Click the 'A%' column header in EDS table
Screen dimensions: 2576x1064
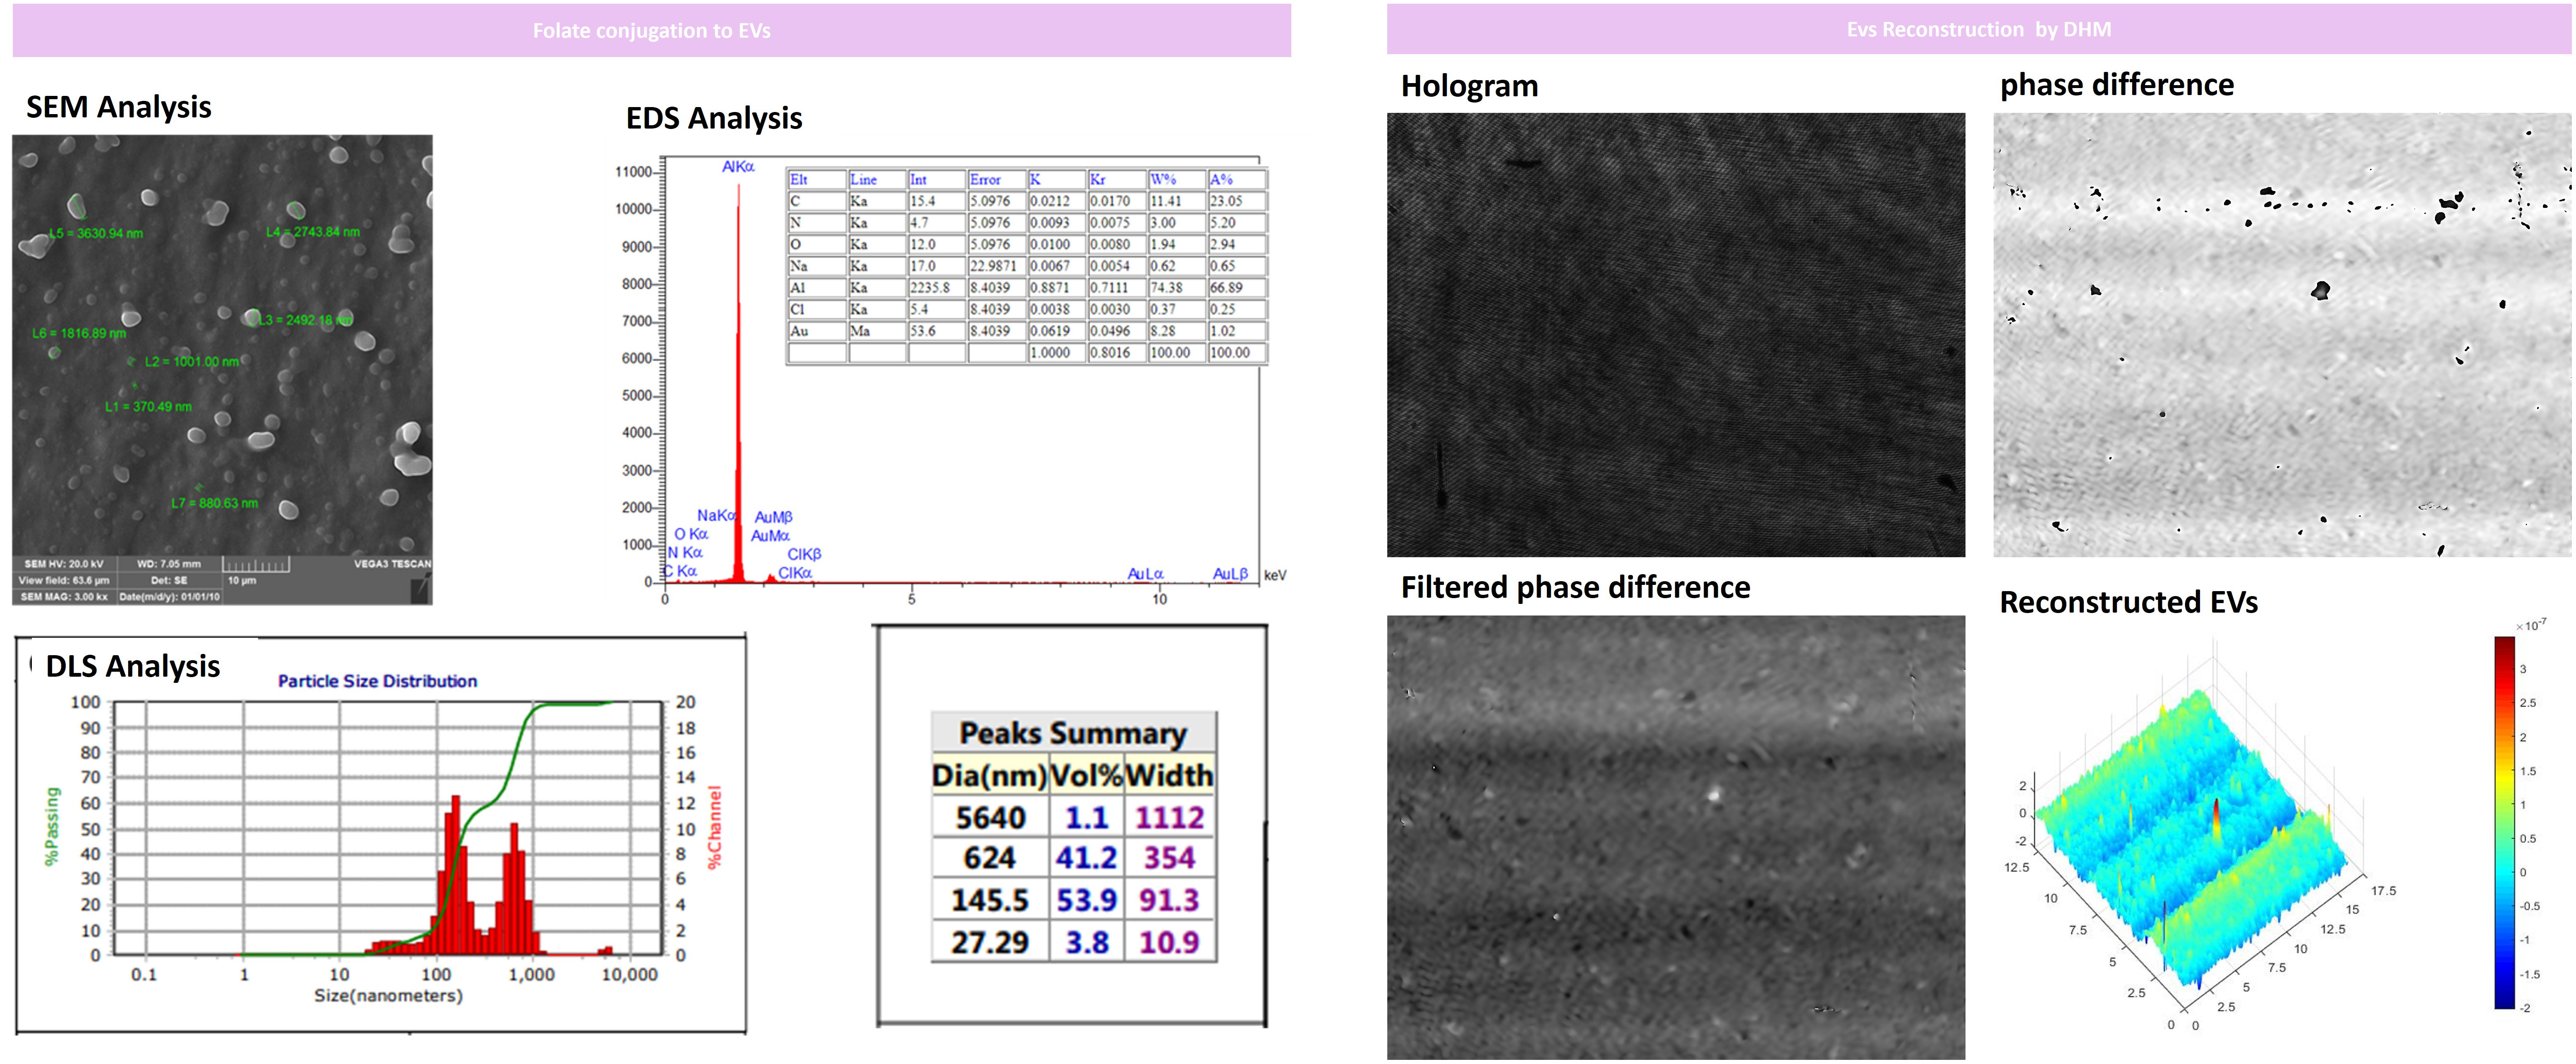tap(1221, 180)
